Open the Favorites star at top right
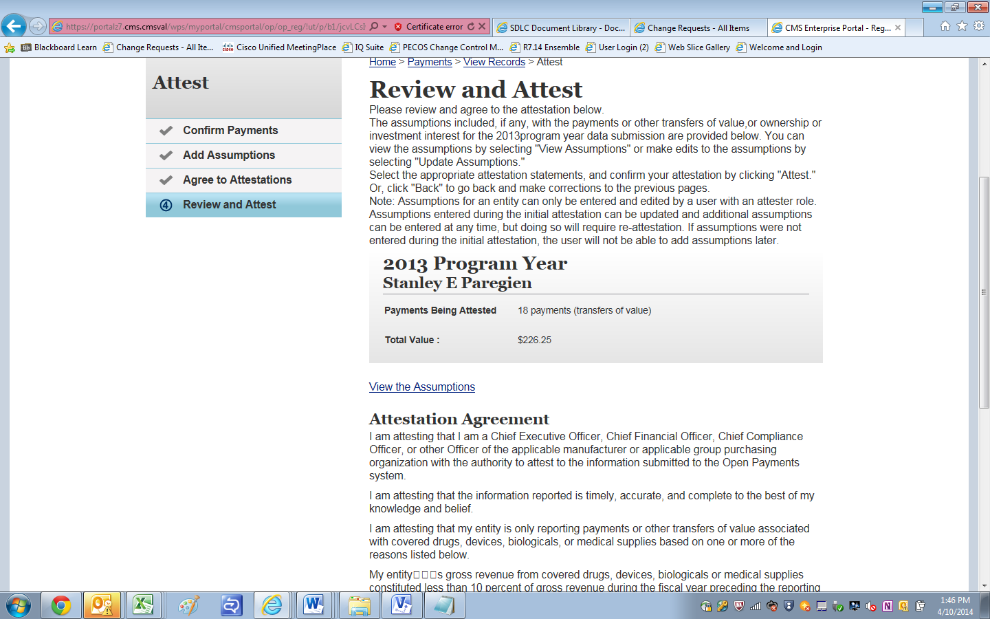Image resolution: width=990 pixels, height=619 pixels. pyautogui.click(x=962, y=26)
